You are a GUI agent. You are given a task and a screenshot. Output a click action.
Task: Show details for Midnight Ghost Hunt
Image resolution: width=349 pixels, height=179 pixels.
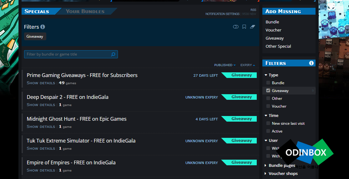point(41,127)
